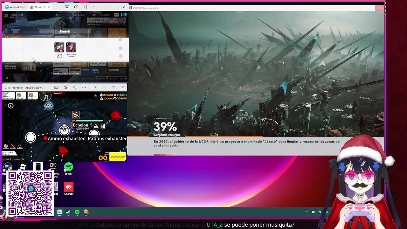Click the Yape QR code image
Viewport: 407px width, 229px height.
coord(30,193)
